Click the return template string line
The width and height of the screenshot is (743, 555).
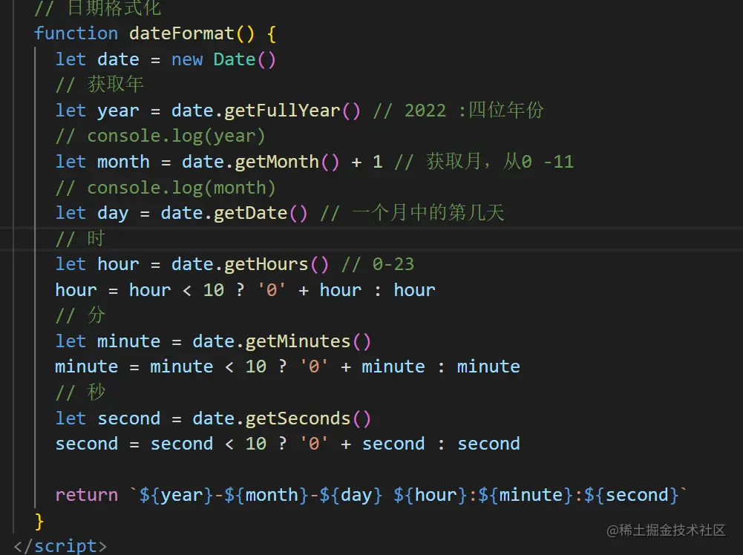click(x=371, y=496)
